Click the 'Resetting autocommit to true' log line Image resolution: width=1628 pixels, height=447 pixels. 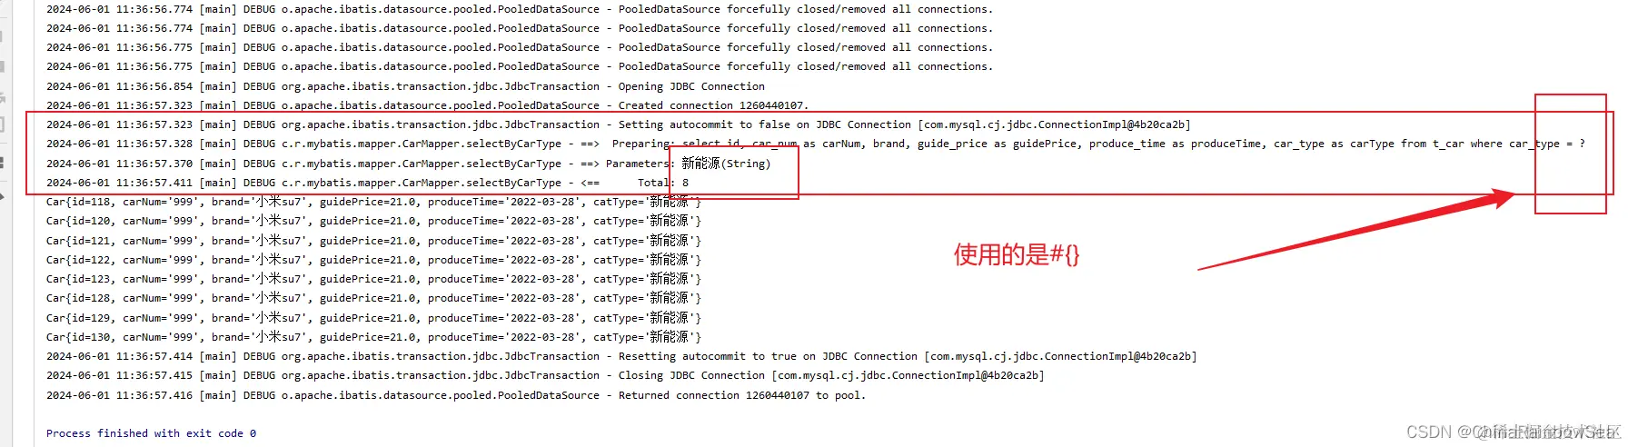pos(621,356)
